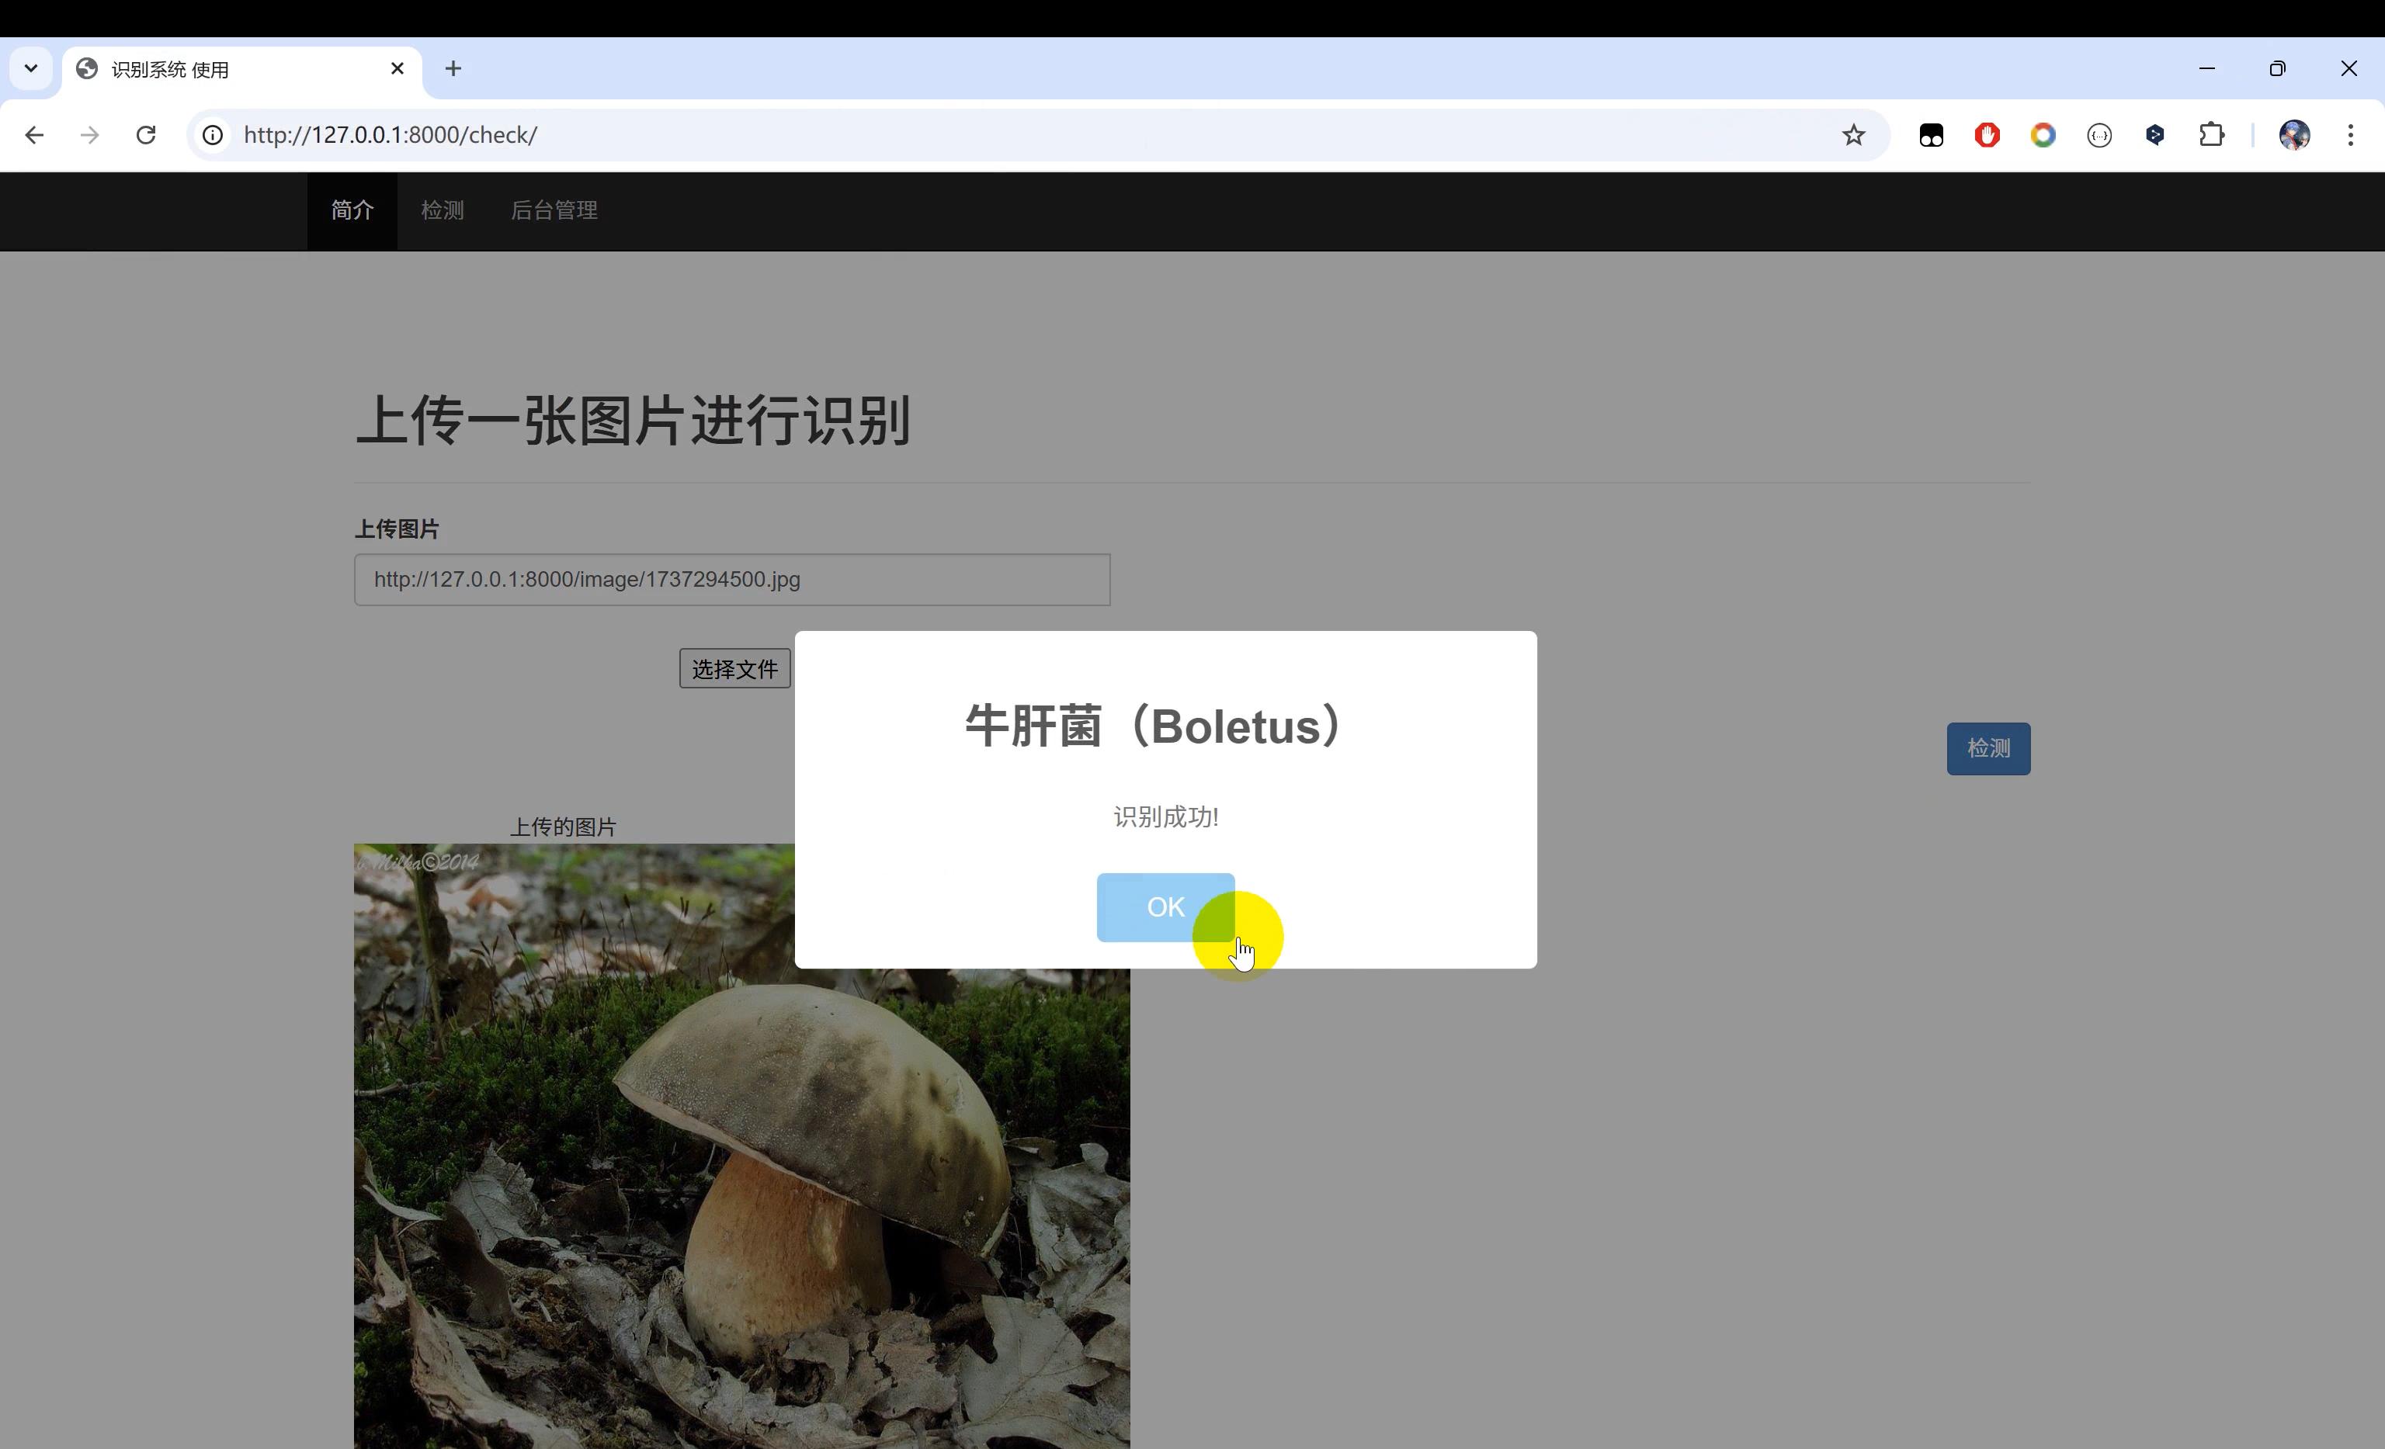This screenshot has height=1449, width=2385.
Task: Open the 后台管理 navigation item
Action: pos(554,210)
